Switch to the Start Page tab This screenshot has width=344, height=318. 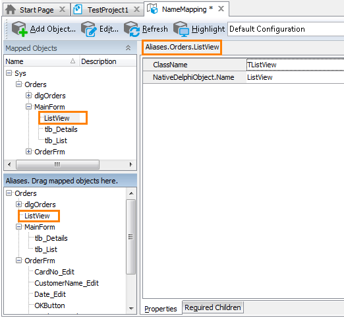point(36,10)
